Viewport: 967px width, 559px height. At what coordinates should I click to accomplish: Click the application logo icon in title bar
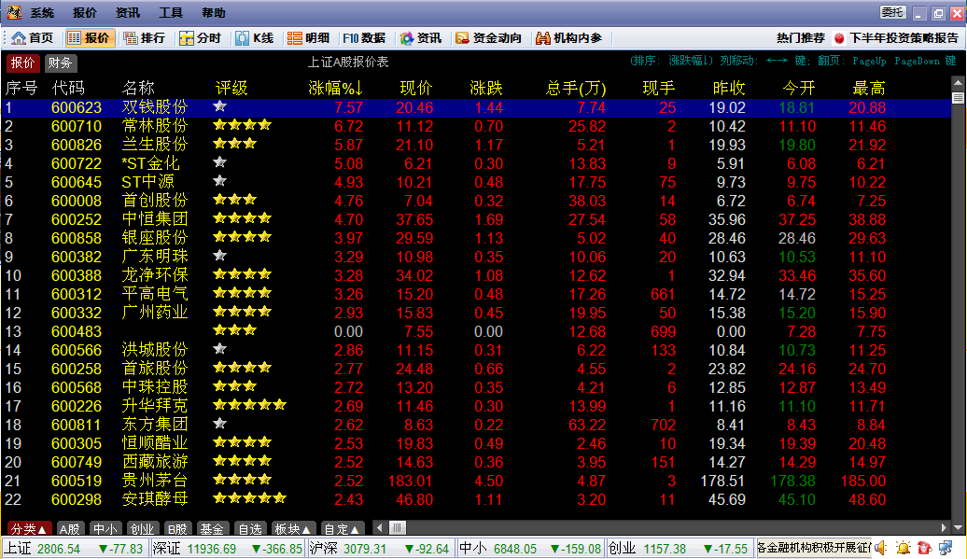tap(14, 12)
